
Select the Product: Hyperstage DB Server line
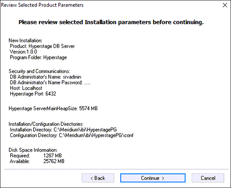click(x=42, y=46)
